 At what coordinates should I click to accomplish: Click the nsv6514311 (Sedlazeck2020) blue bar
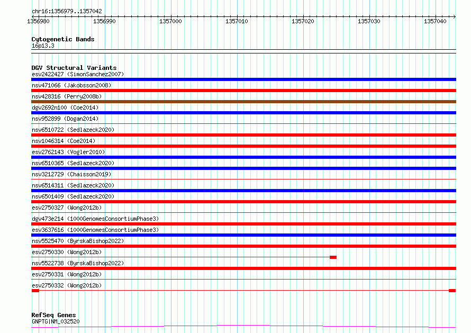coord(243,191)
